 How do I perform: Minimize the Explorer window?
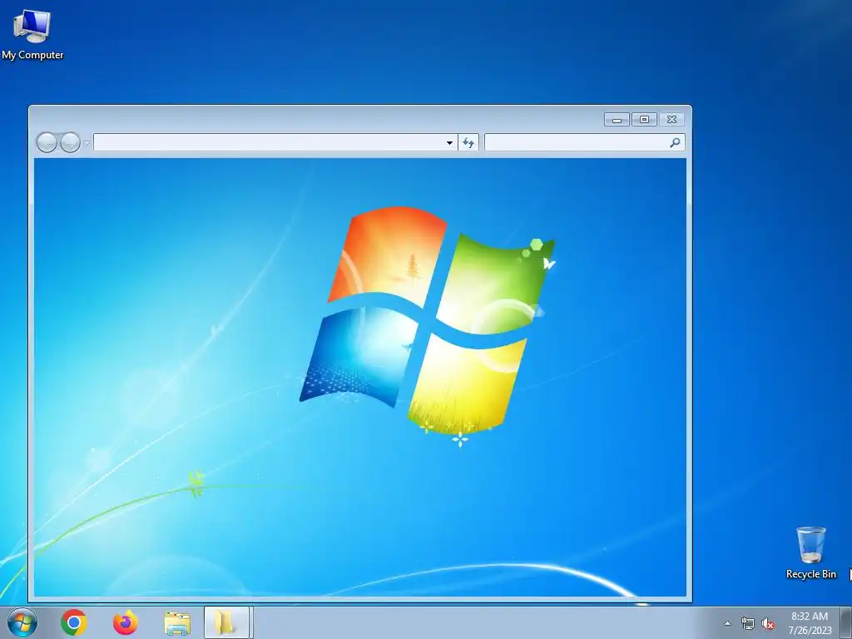tap(617, 120)
